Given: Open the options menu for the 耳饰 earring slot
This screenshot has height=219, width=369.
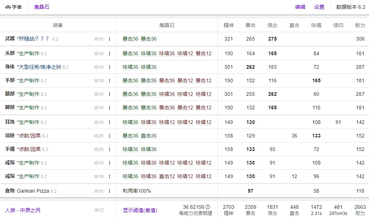Looking at the screenshot, I should [x=110, y=121].
